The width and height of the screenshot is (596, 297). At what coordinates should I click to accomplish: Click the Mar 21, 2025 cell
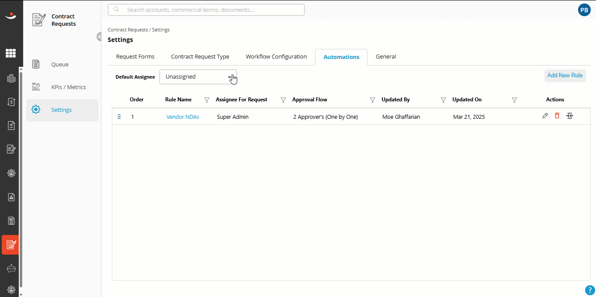pos(469,117)
